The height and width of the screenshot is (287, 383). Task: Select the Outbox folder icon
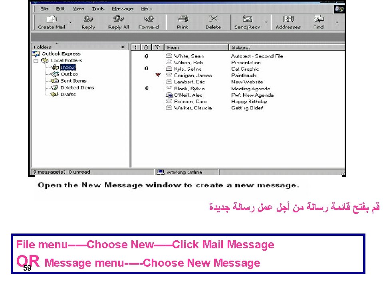click(55, 74)
